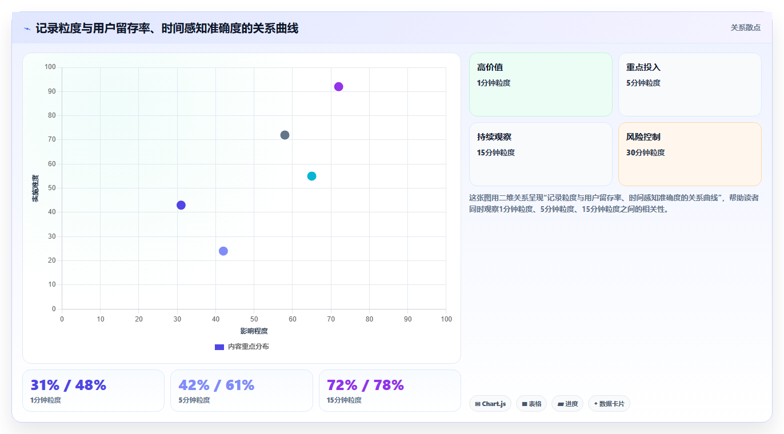Viewport: 784px width, 434px height.
Task: Click the Chart.js tag
Action: click(x=490, y=404)
